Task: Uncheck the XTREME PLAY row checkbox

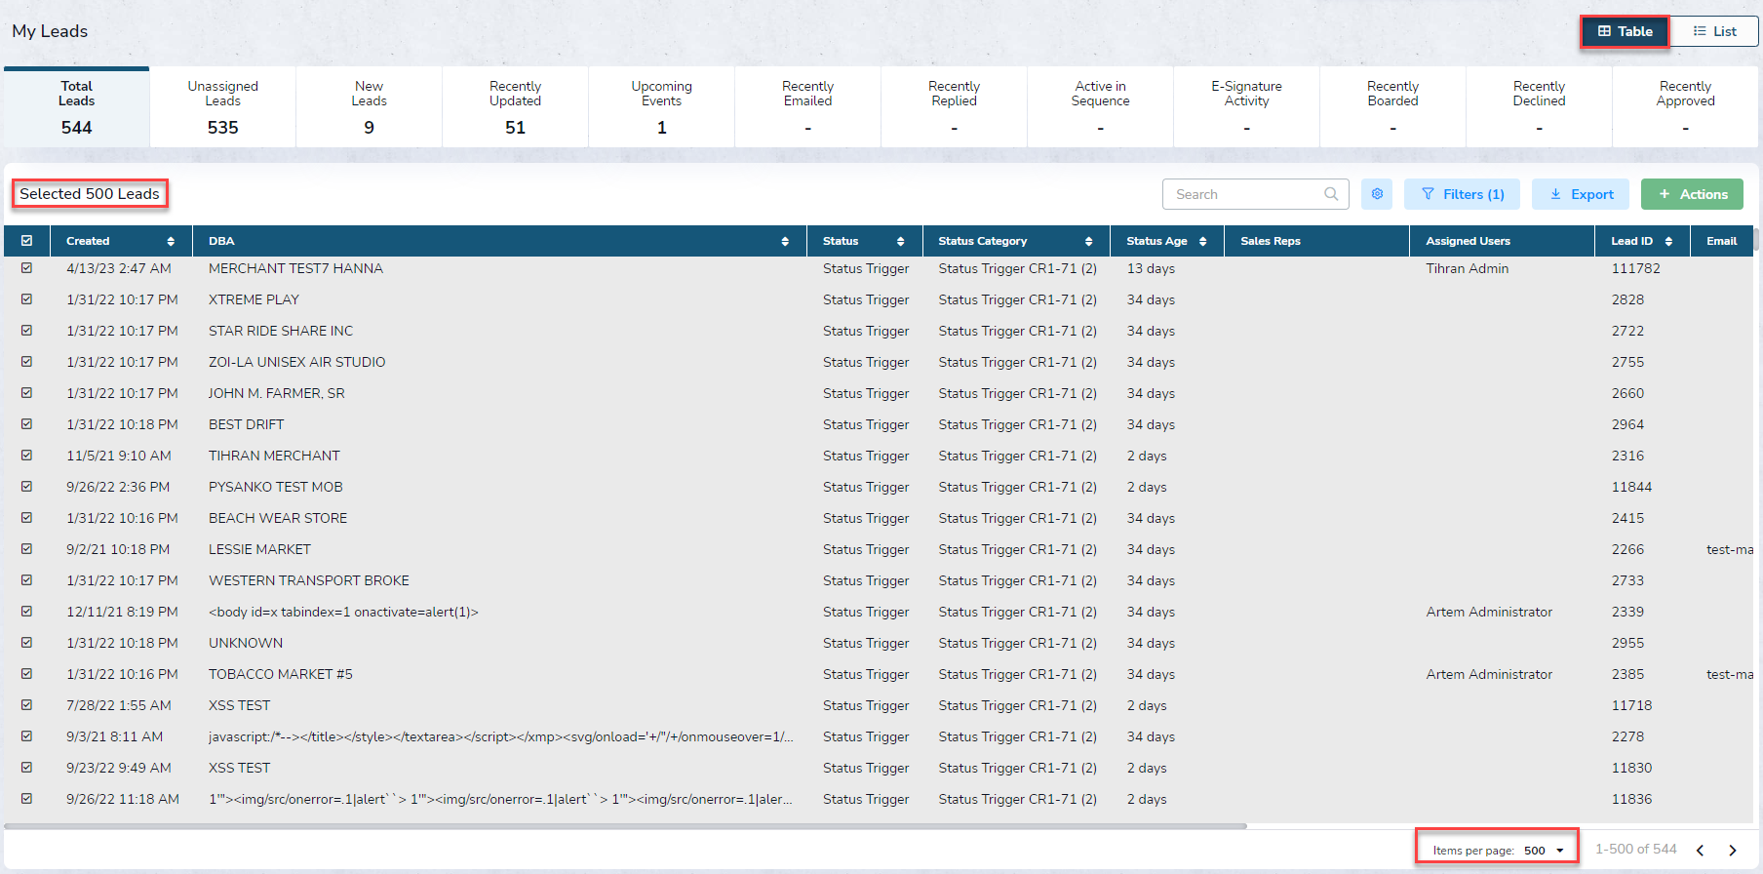Action: [26, 299]
